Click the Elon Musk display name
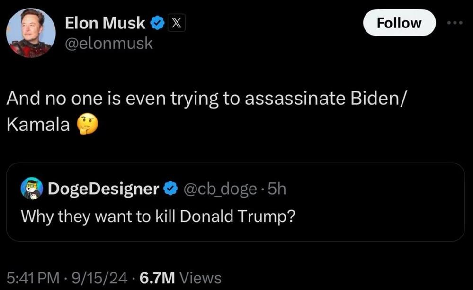This screenshot has width=473, height=290. (105, 23)
